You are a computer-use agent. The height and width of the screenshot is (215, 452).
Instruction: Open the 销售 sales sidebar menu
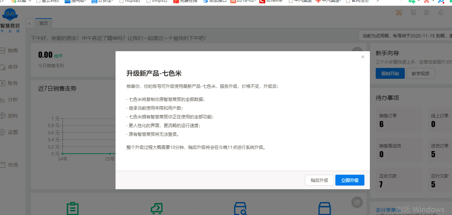coord(10,50)
